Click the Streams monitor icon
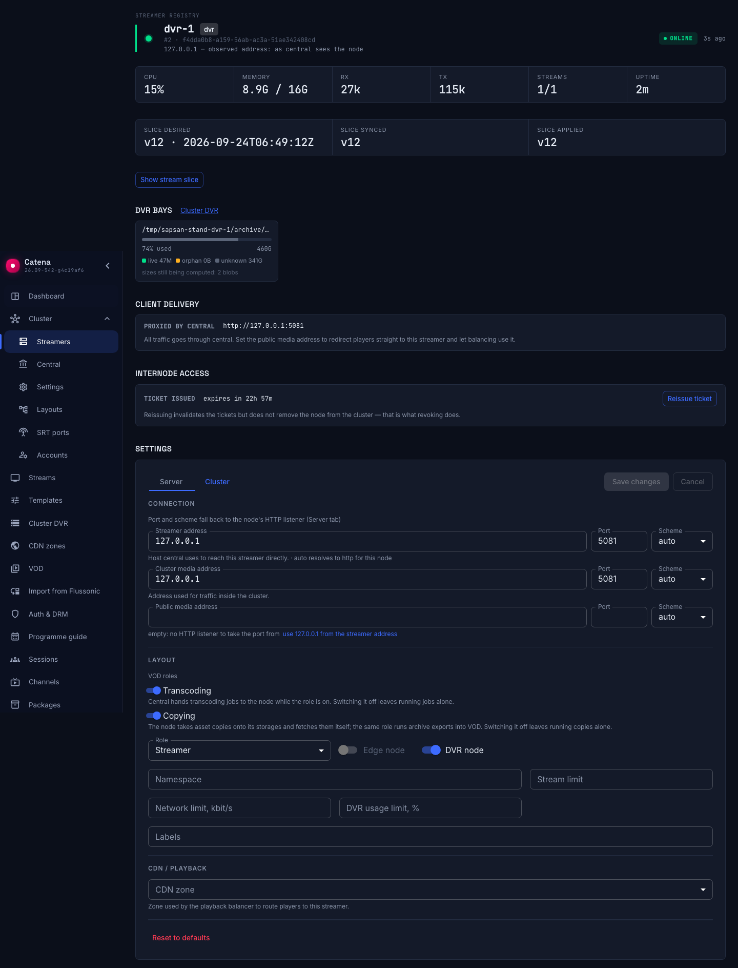 click(x=15, y=478)
